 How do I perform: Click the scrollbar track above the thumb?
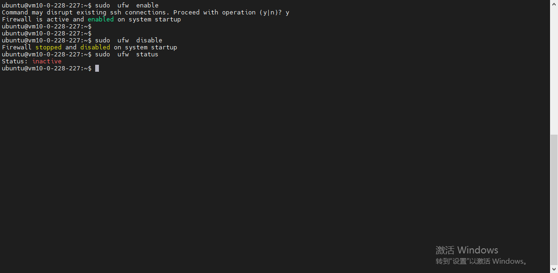(x=554, y=70)
